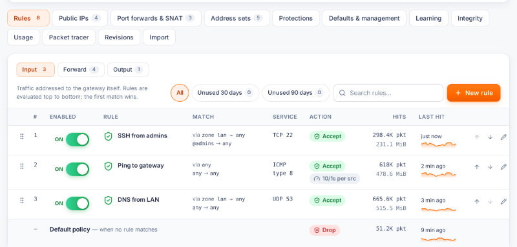
Task: Click the Ping to gateway rule name
Action: pos(141,166)
